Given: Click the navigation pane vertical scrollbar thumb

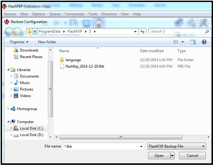Looking at the screenshot, I should (50, 89).
